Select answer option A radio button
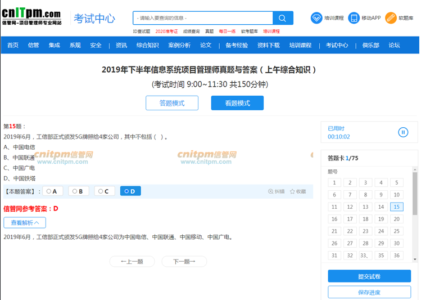 click(49, 191)
